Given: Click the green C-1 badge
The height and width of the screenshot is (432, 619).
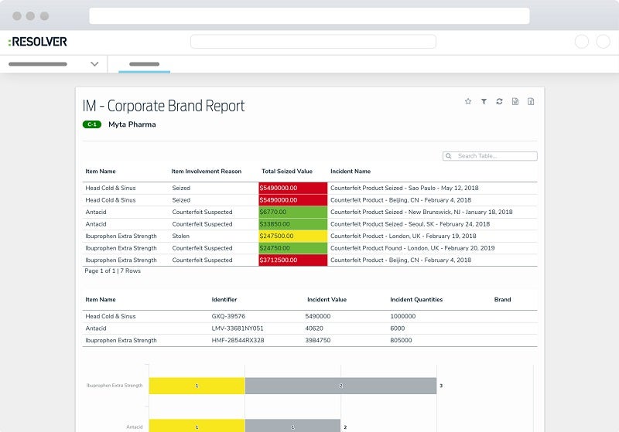Looking at the screenshot, I should point(92,124).
